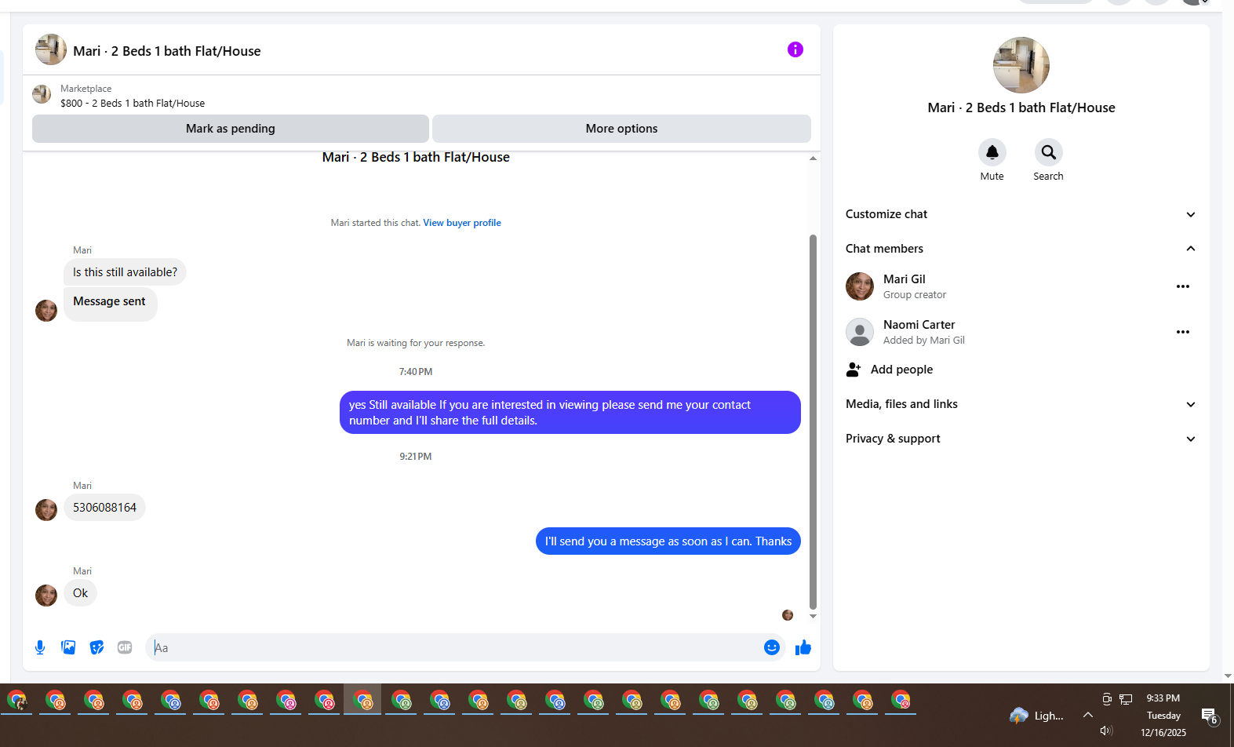1234x747 pixels.
Task: View buyer profile link
Action: pos(462,223)
